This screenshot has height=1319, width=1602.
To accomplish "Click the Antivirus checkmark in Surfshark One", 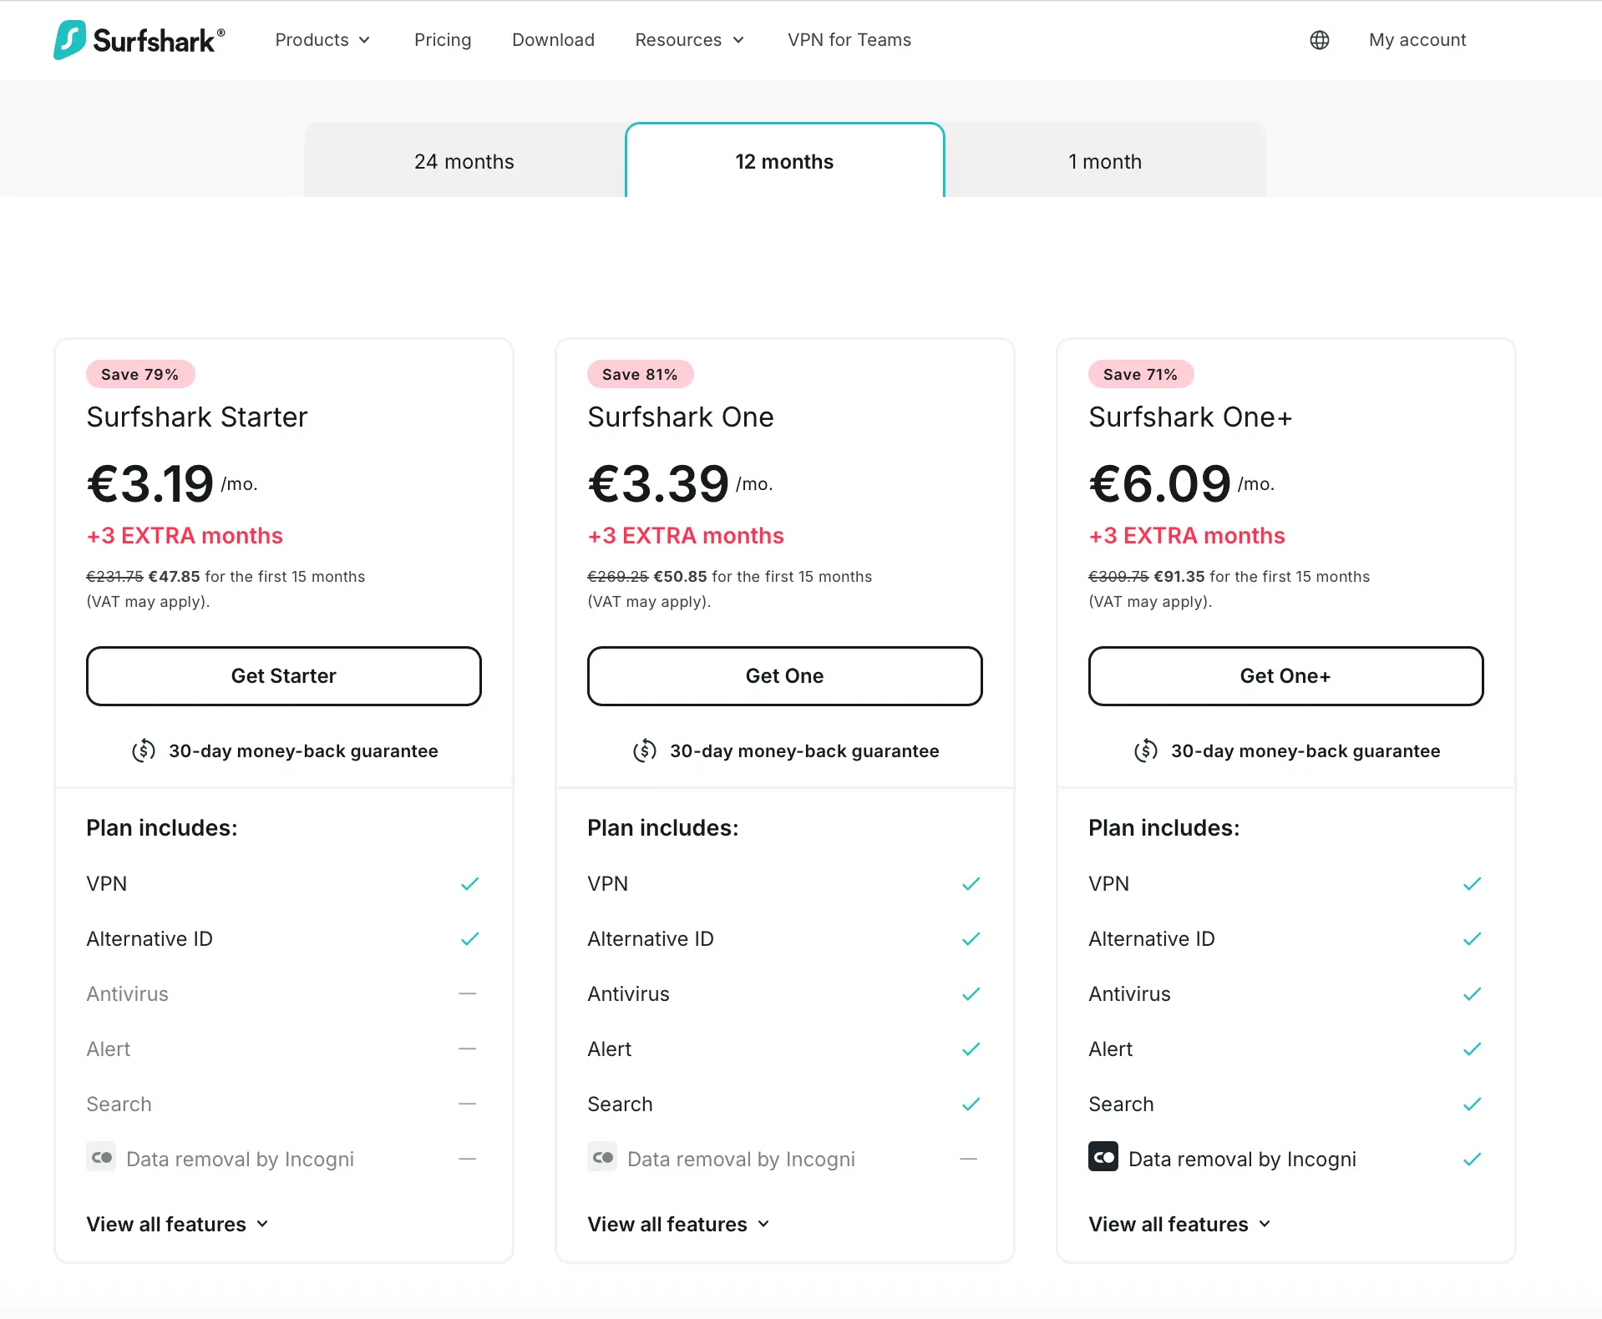I will click(971, 993).
